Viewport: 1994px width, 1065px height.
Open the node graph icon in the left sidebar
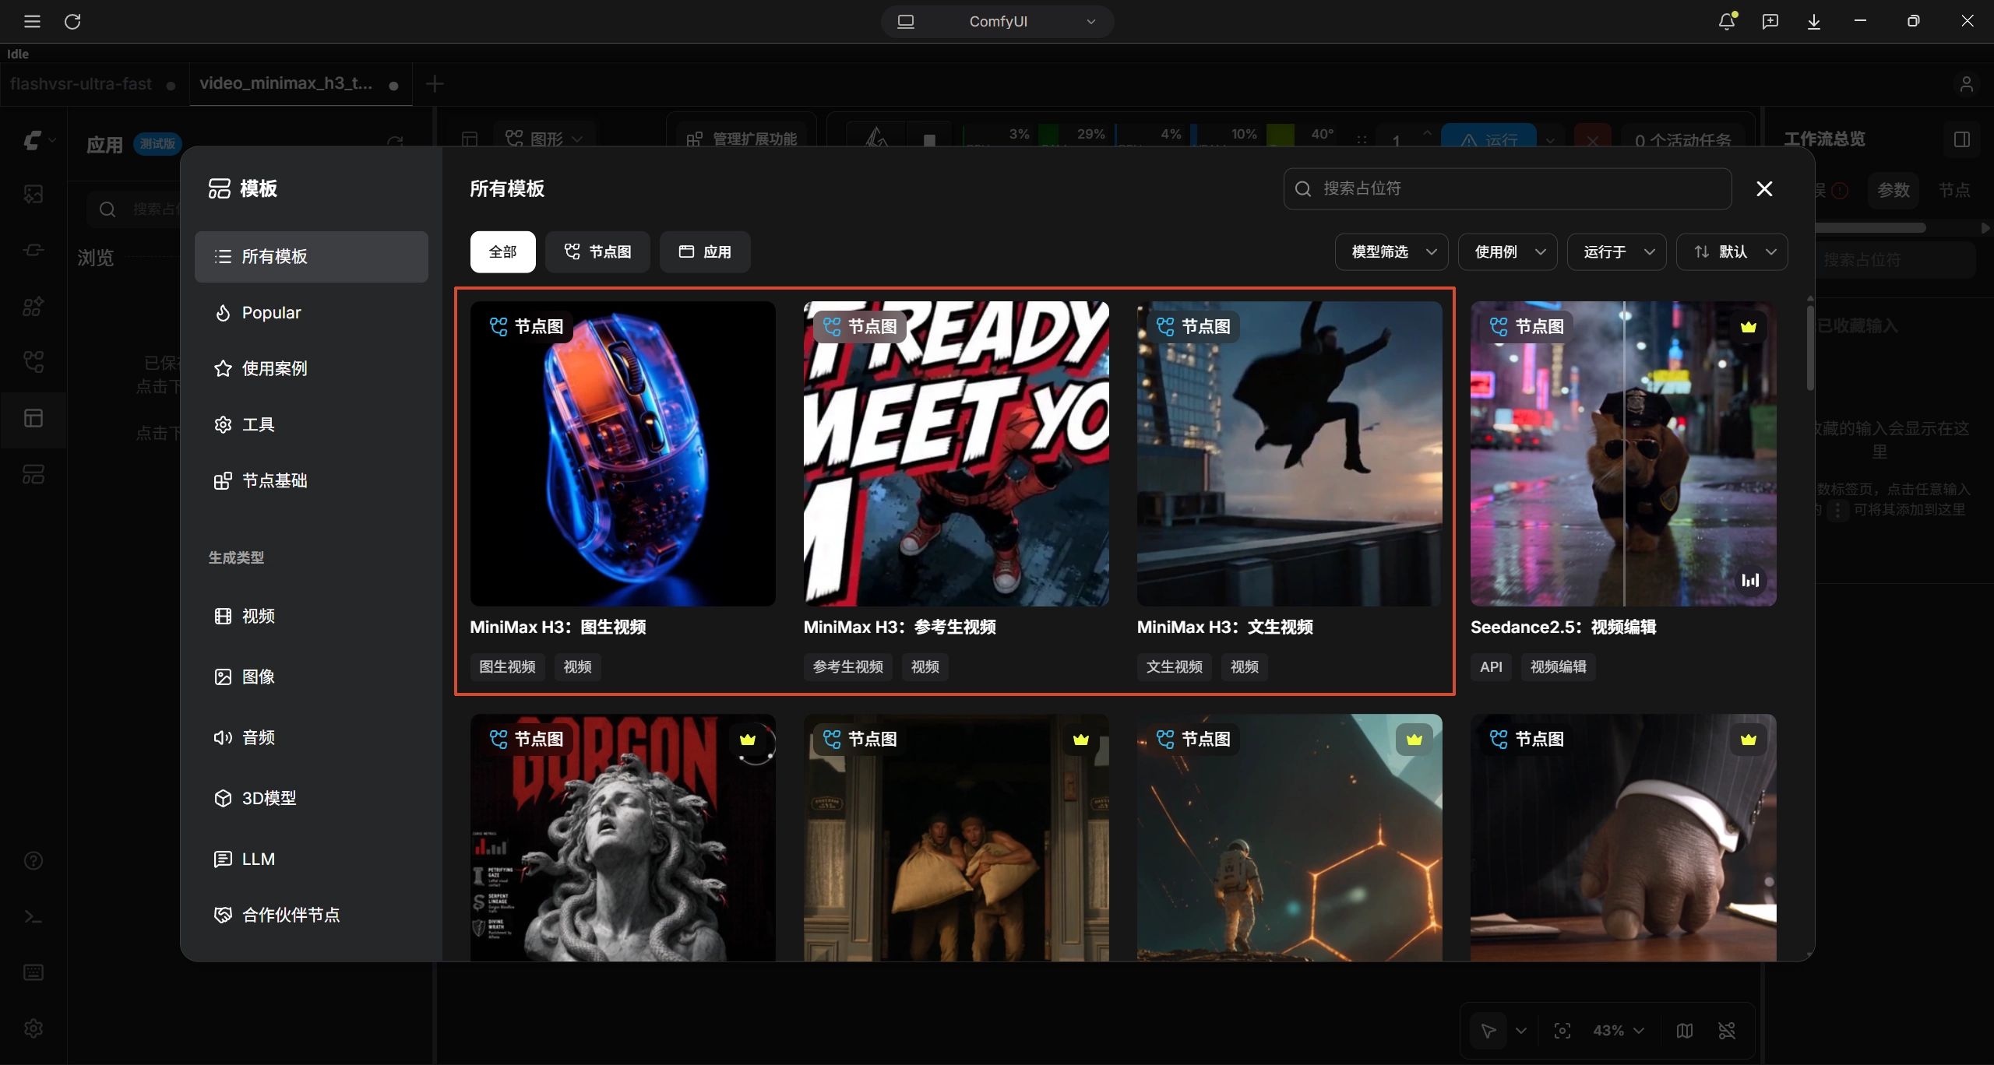[33, 362]
